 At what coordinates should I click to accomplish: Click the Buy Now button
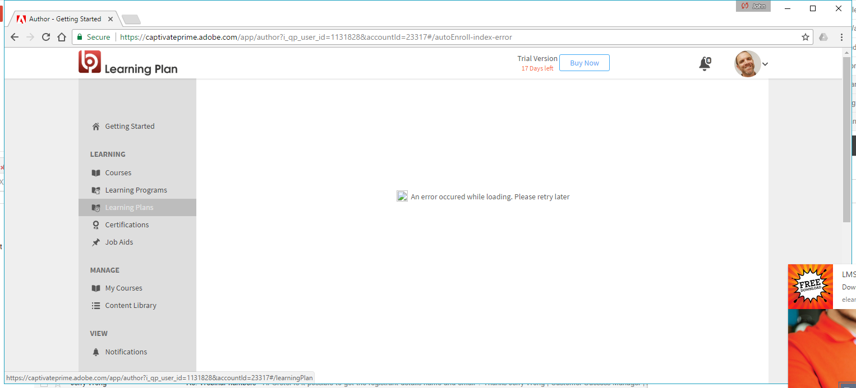point(584,63)
